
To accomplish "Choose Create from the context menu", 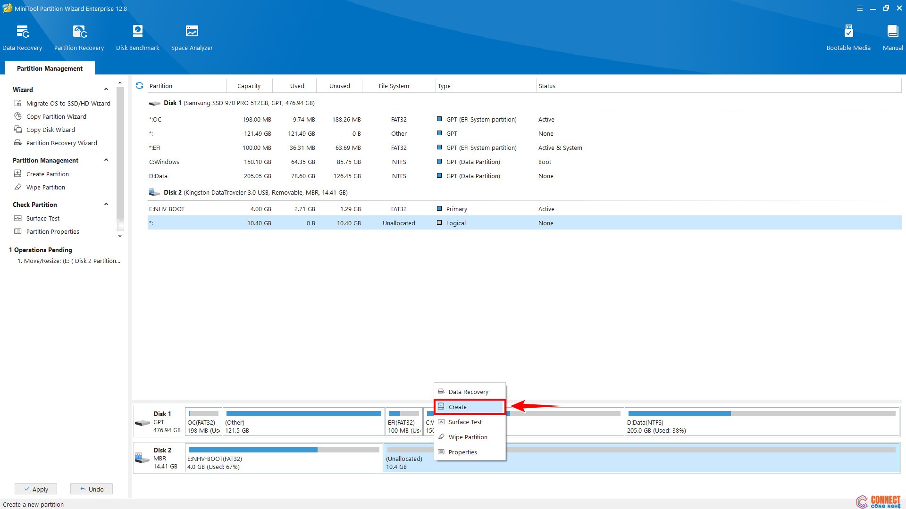I will [x=470, y=407].
